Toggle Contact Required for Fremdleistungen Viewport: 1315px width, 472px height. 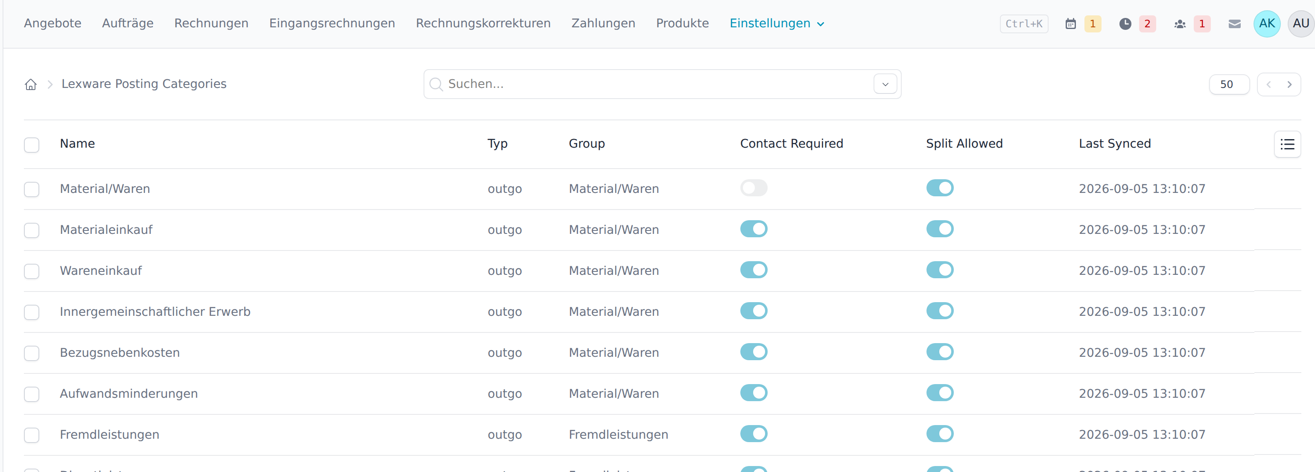tap(754, 434)
